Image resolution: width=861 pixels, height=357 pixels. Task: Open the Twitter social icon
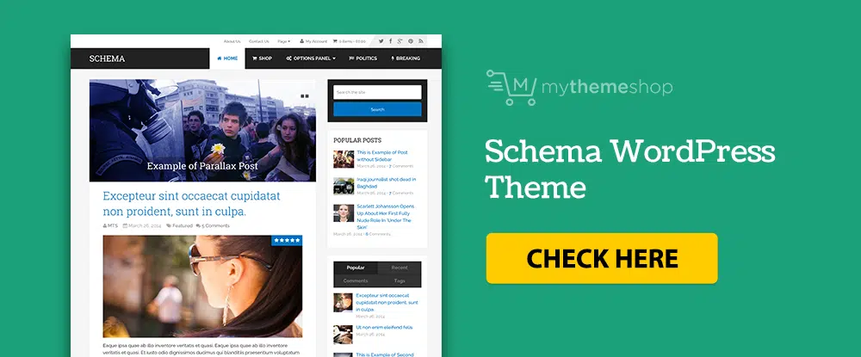click(x=381, y=41)
